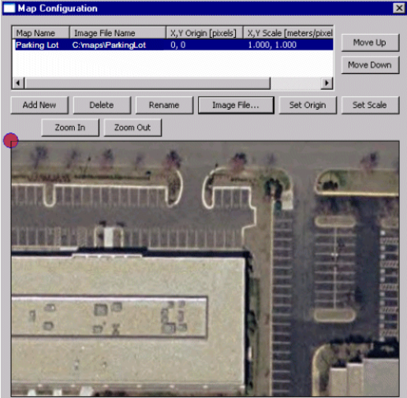
Task: Click the X,Y Origin column header
Action: pos(204,33)
